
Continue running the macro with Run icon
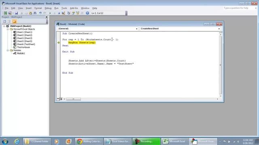pos(50,13)
